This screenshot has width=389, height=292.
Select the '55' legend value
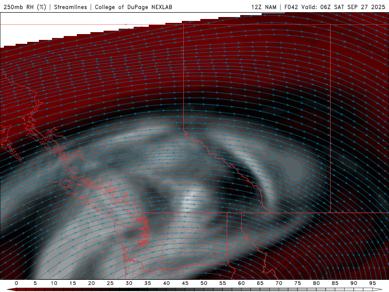pyautogui.click(x=223, y=283)
